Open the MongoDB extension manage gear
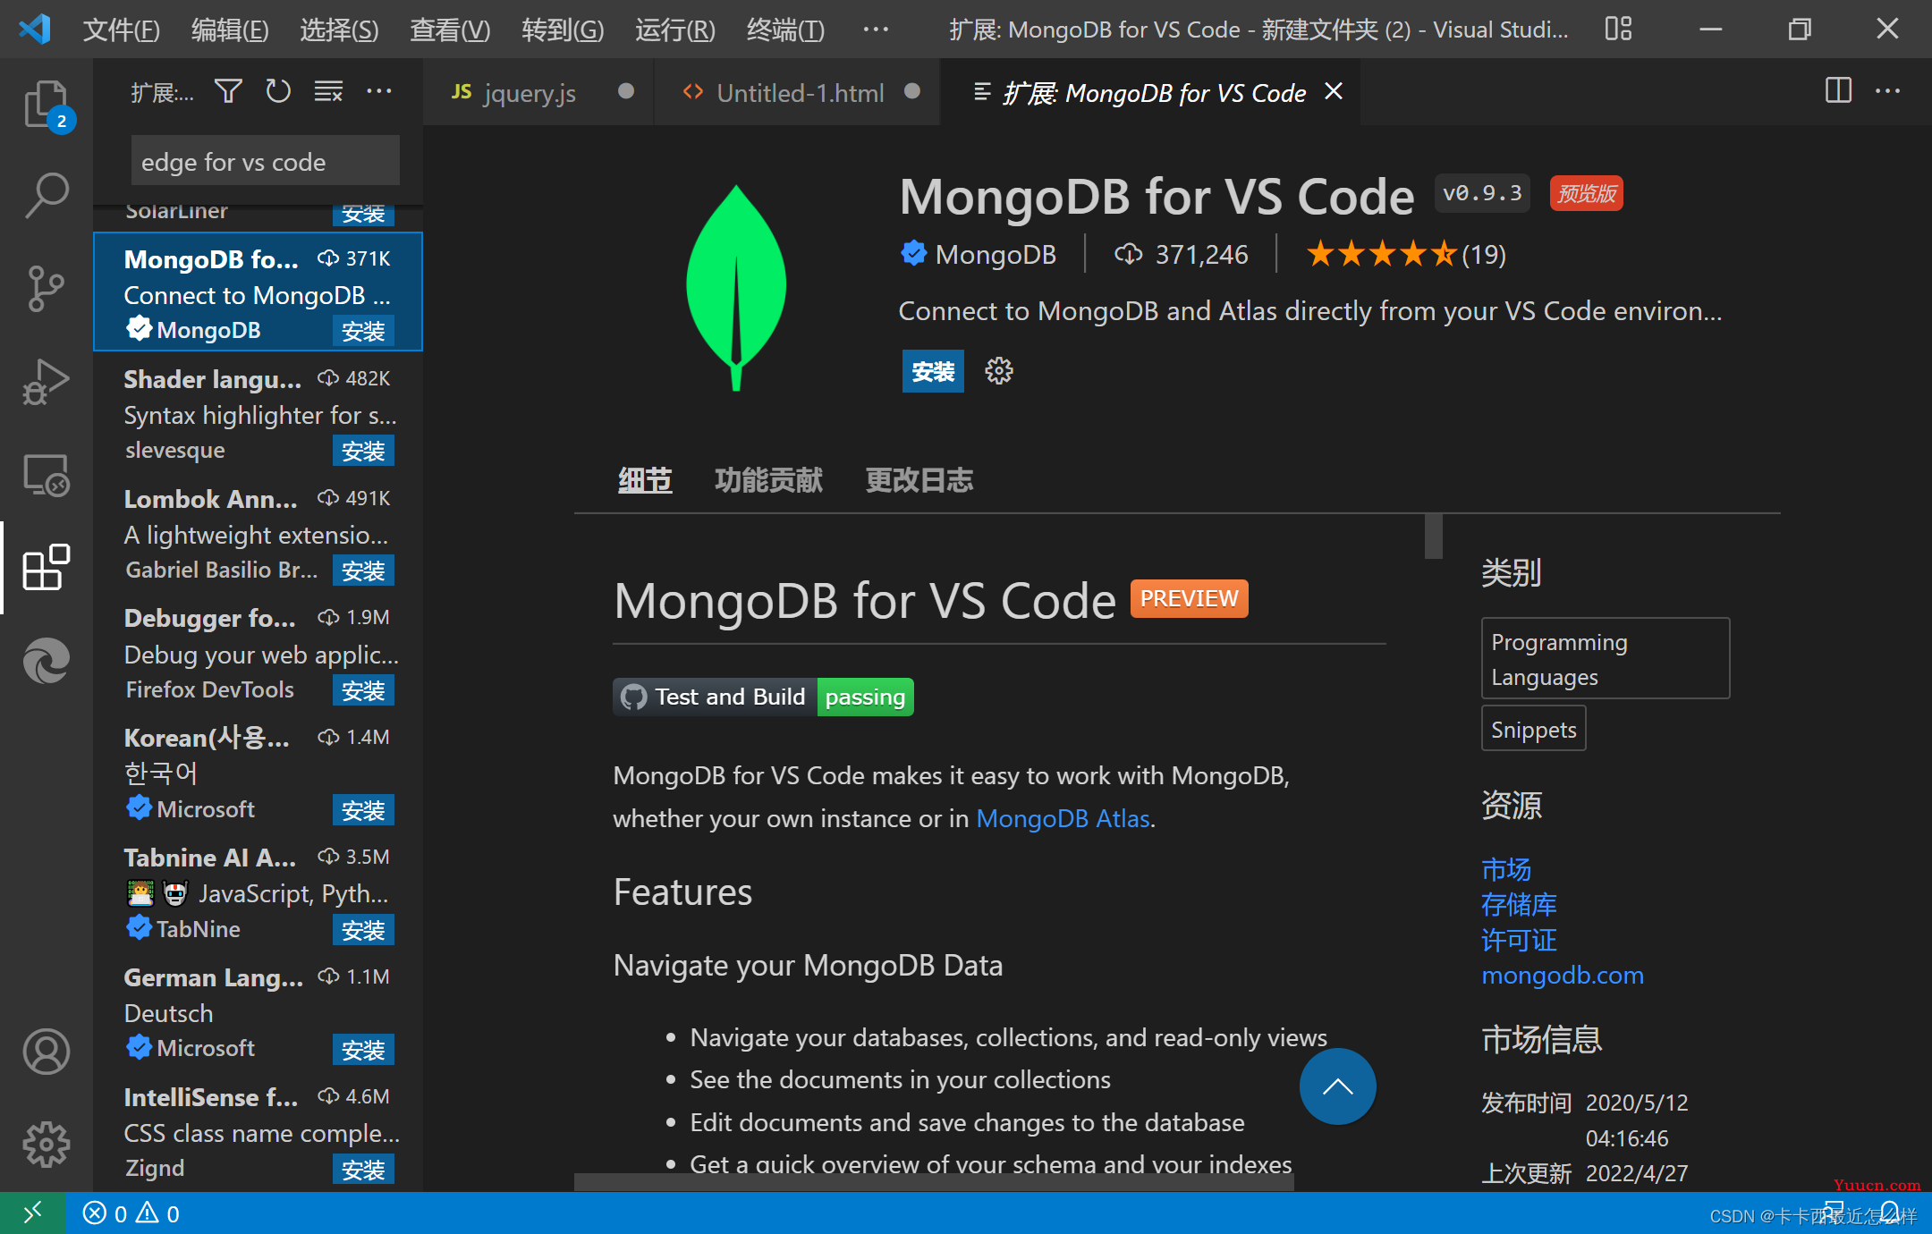The image size is (1932, 1234). click(998, 371)
